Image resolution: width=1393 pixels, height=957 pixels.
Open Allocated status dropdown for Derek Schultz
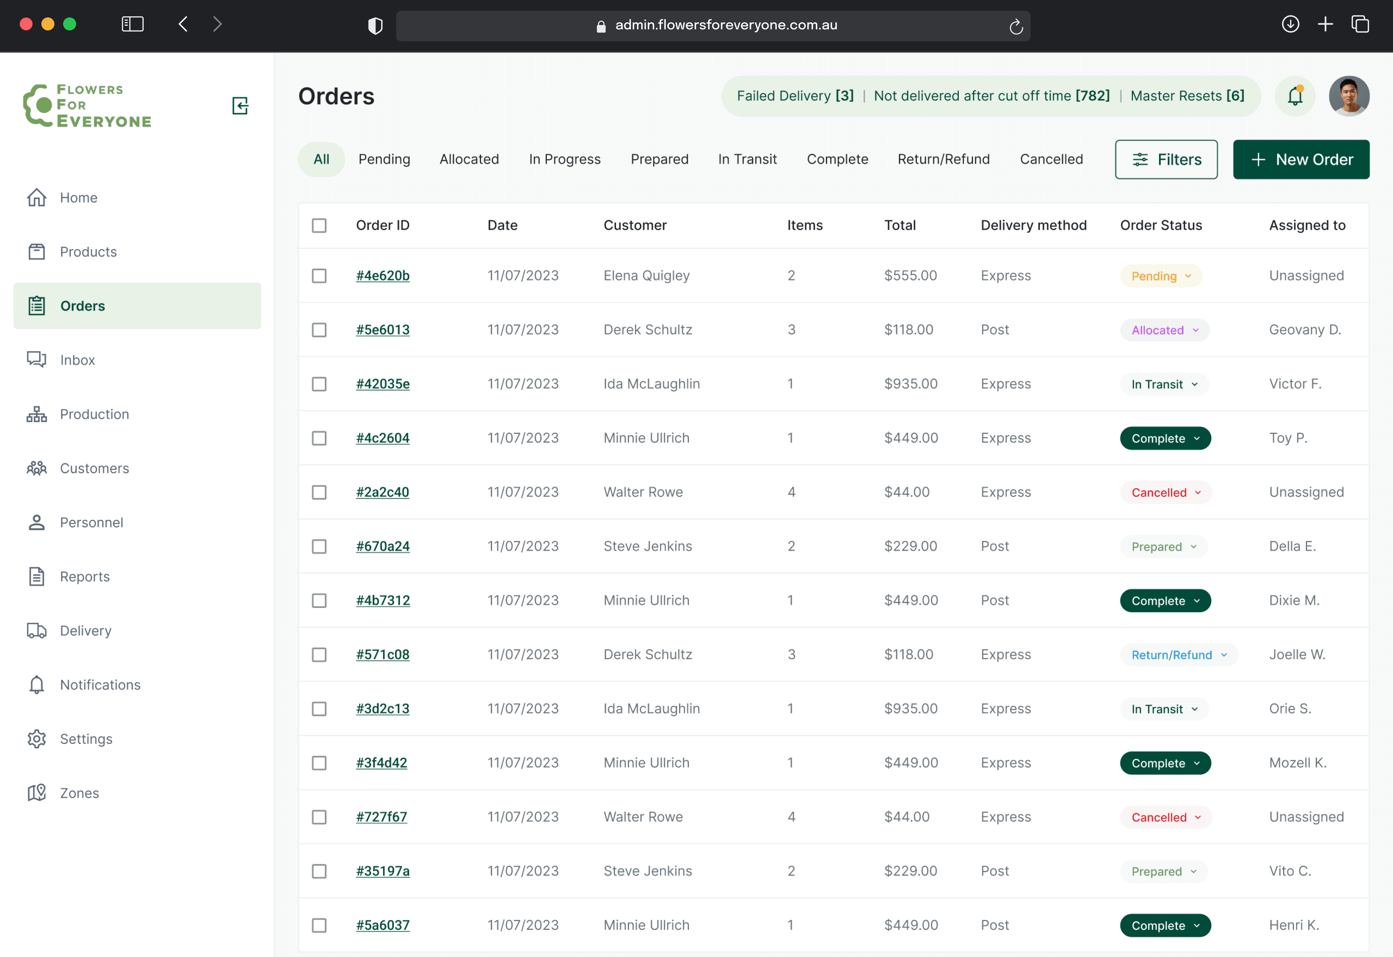coord(1164,330)
